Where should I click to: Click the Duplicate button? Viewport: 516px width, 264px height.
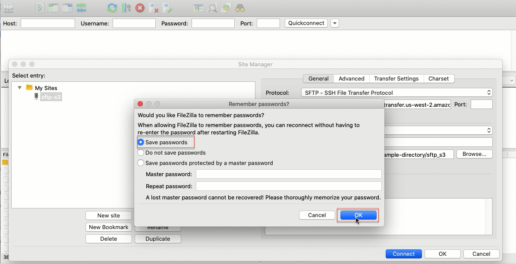click(x=157, y=239)
